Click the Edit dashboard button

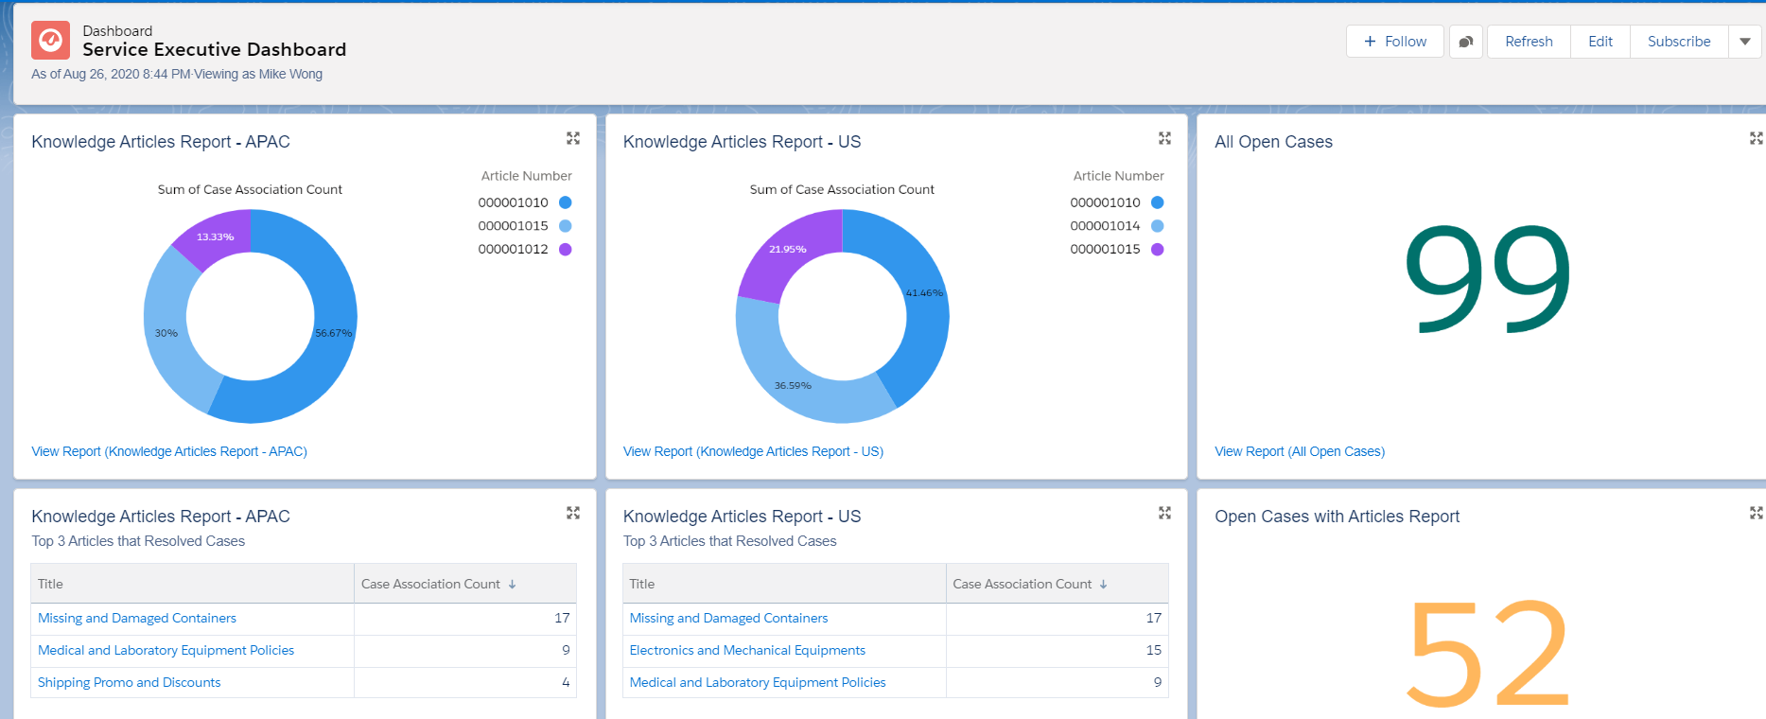click(x=1600, y=42)
